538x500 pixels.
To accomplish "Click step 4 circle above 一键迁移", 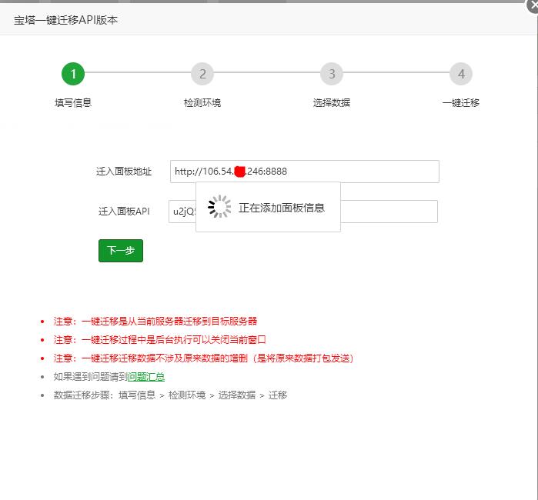I will click(461, 74).
